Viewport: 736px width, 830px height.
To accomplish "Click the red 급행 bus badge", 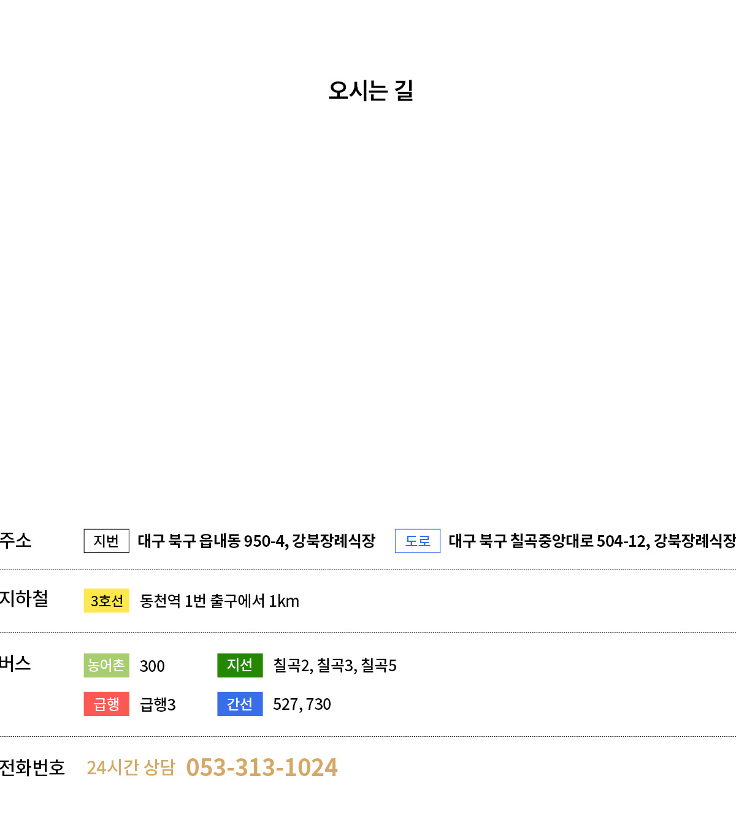I will point(107,704).
